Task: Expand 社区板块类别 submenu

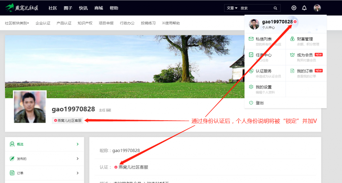Action: coord(17,23)
